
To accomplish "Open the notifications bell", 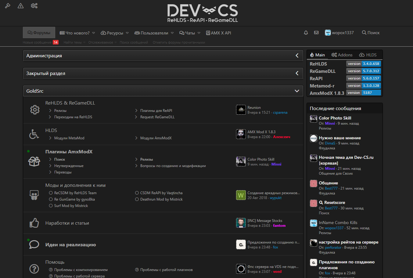I will click(306, 33).
